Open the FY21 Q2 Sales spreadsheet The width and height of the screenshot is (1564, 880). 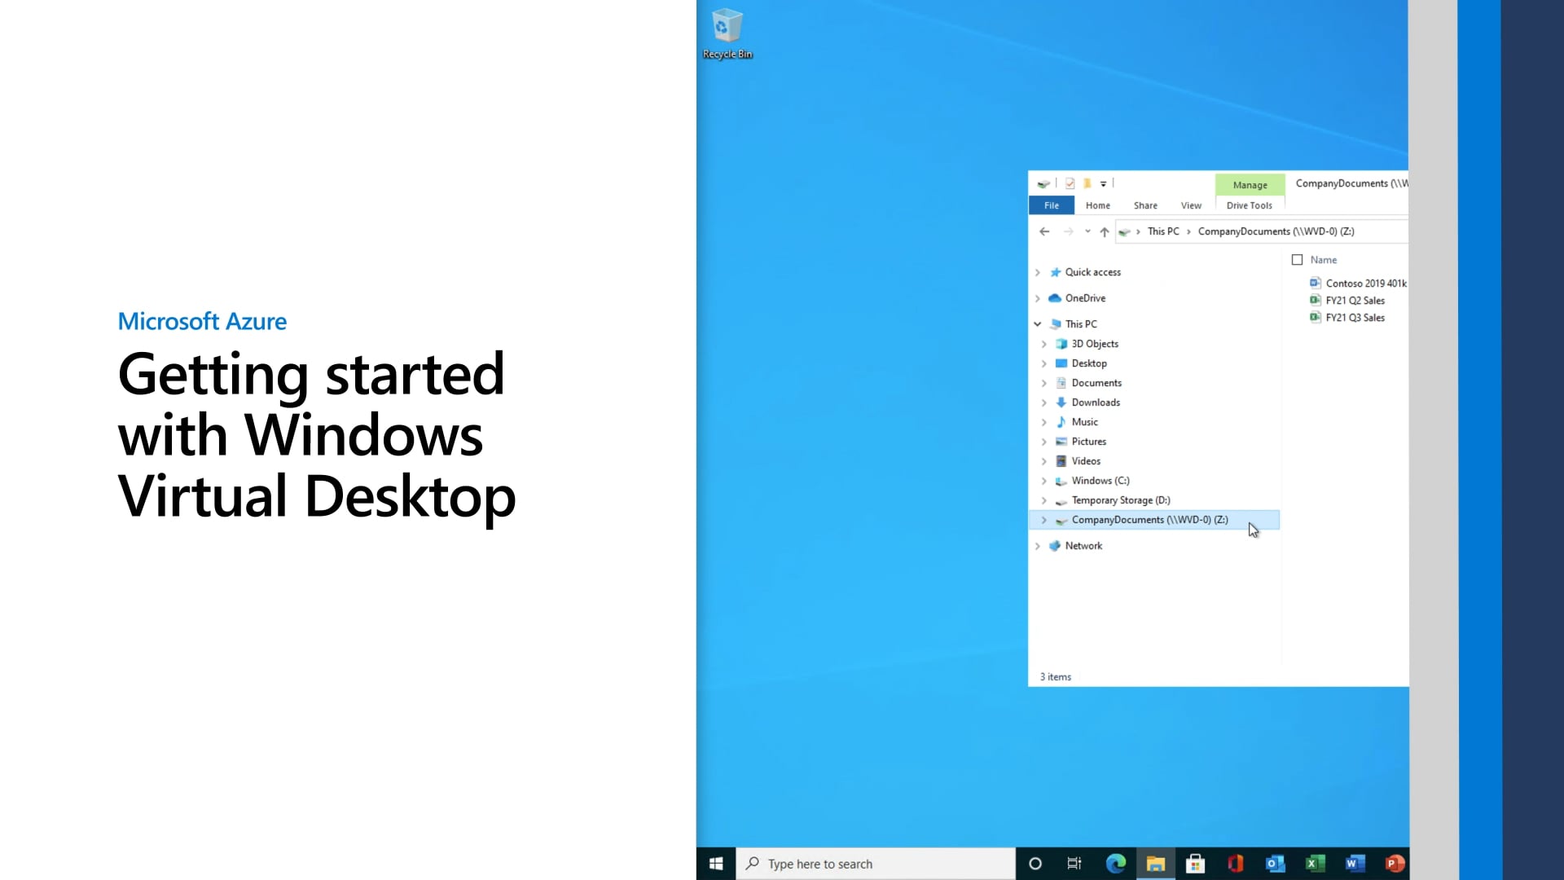point(1355,300)
